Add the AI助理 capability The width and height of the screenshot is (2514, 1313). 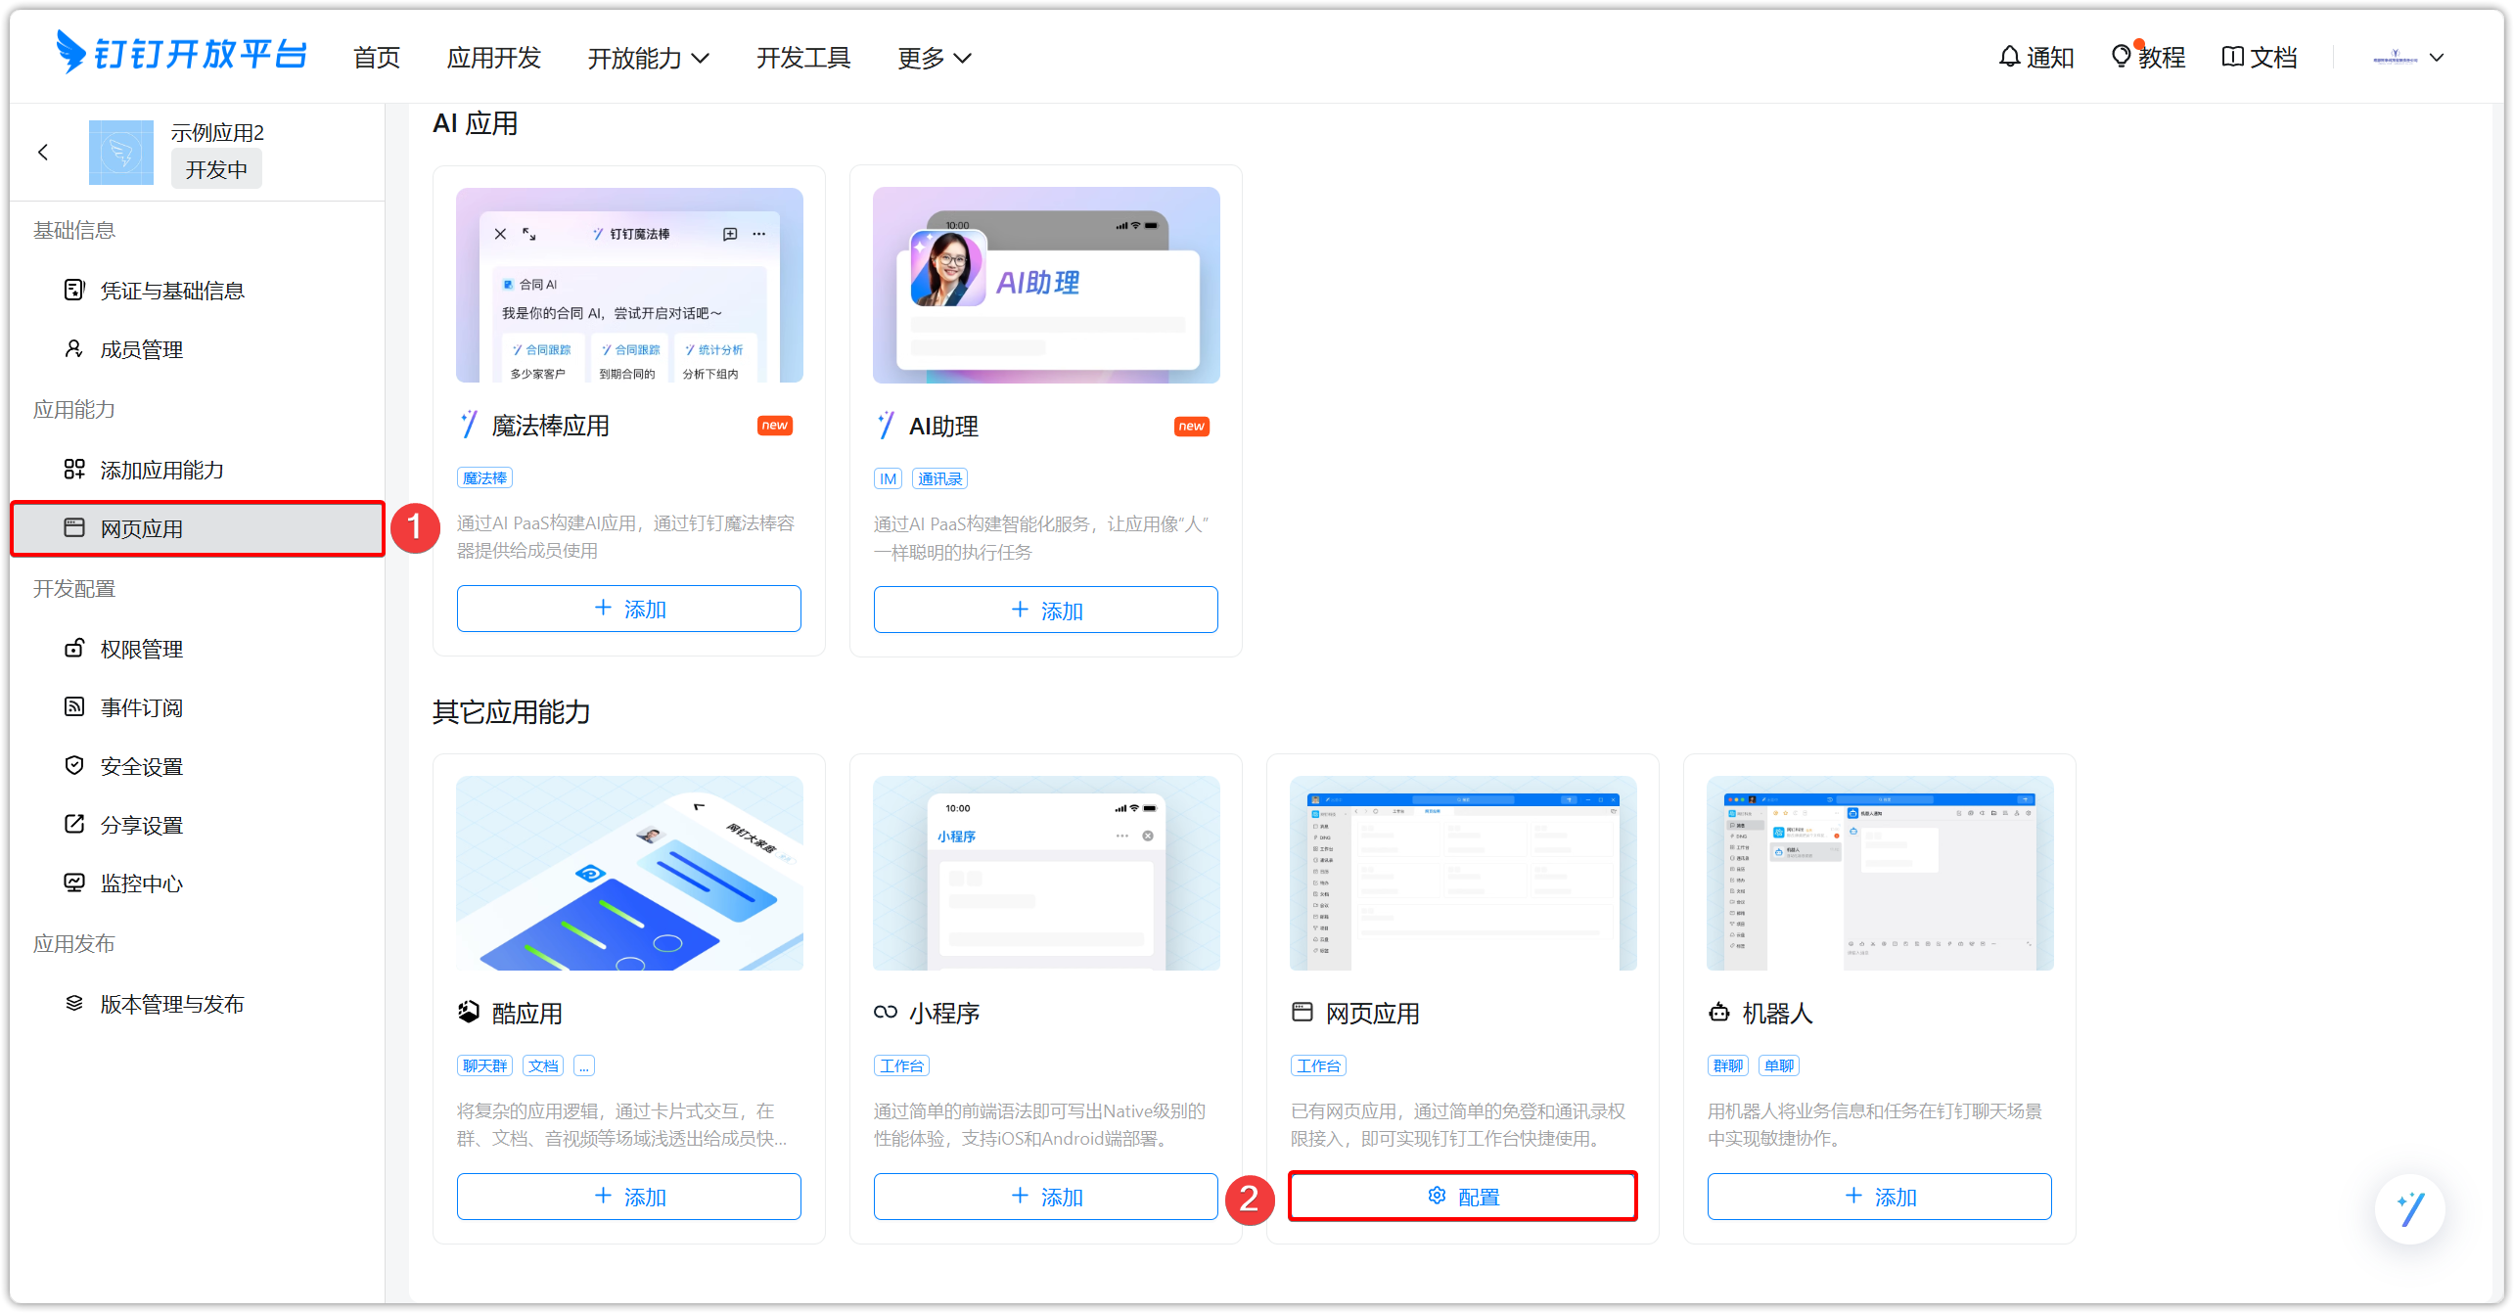pos(1046,610)
